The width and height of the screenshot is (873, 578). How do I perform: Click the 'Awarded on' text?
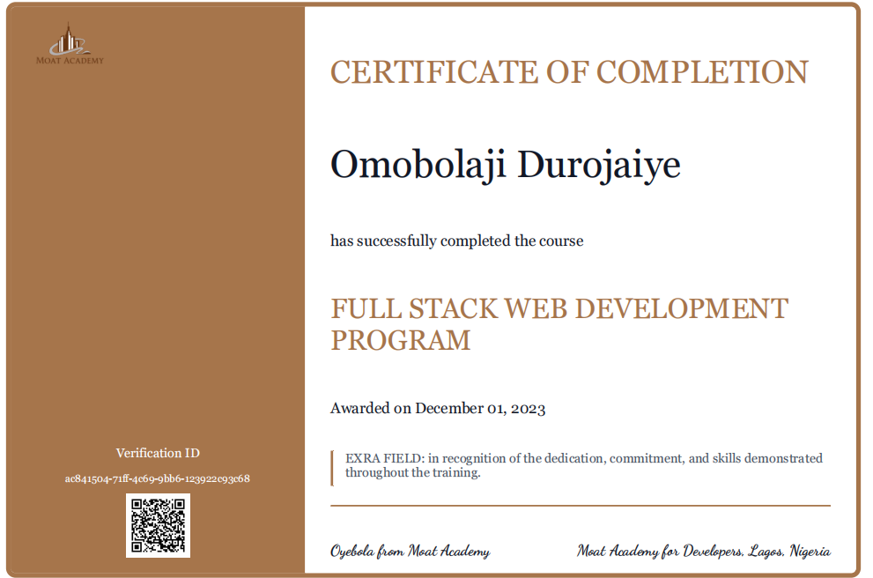point(370,409)
